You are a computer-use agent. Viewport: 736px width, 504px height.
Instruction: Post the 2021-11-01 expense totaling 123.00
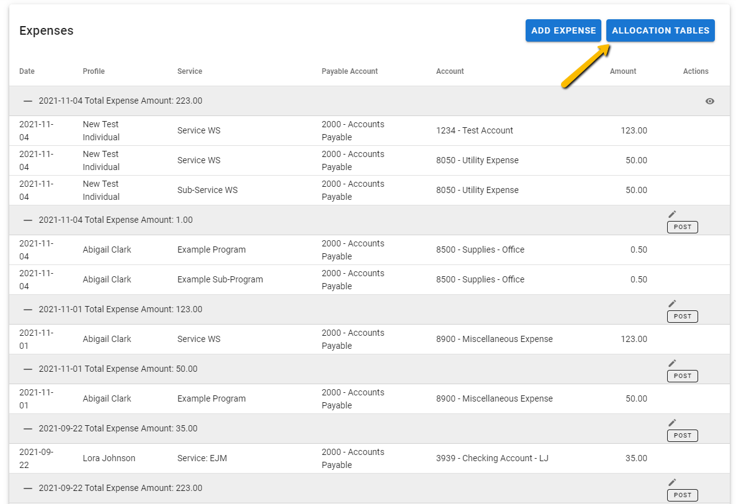tap(682, 317)
